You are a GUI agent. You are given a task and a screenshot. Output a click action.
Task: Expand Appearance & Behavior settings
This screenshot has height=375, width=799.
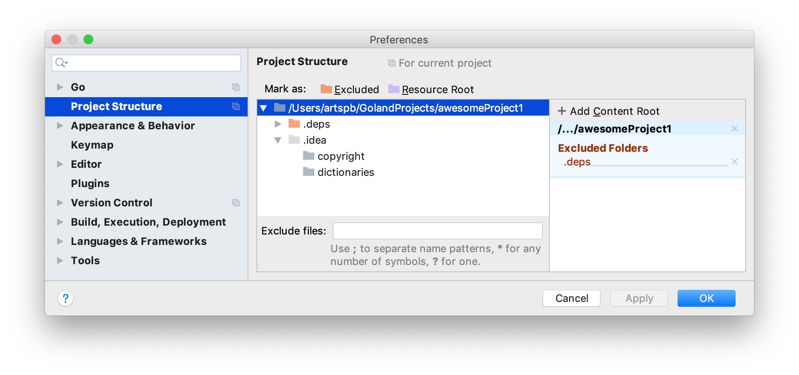coord(60,126)
